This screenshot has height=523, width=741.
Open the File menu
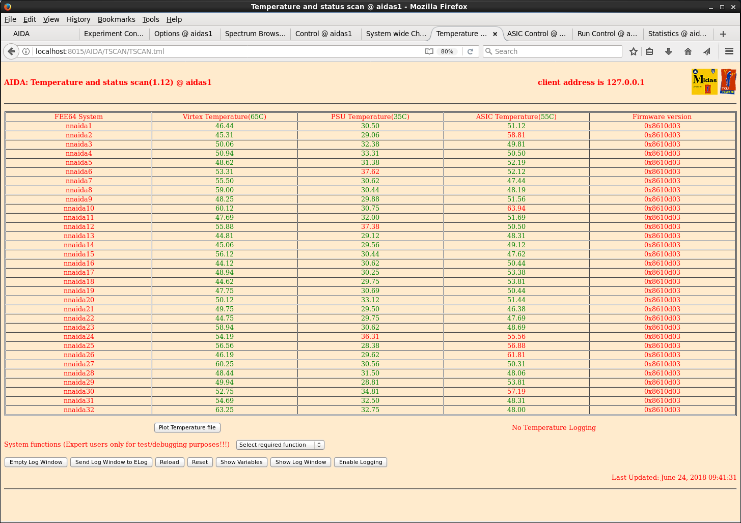pos(10,19)
